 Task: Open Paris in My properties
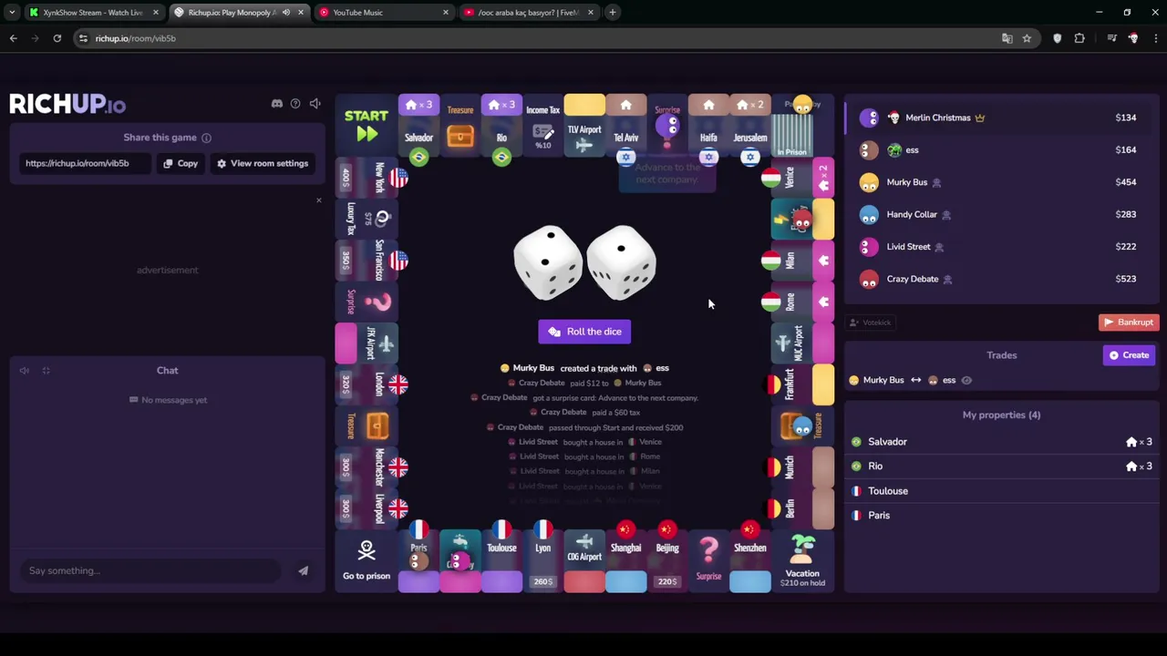(x=1001, y=516)
